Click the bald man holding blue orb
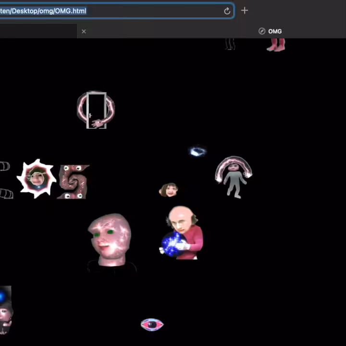Image resolution: width=346 pixels, height=346 pixels. [181, 233]
